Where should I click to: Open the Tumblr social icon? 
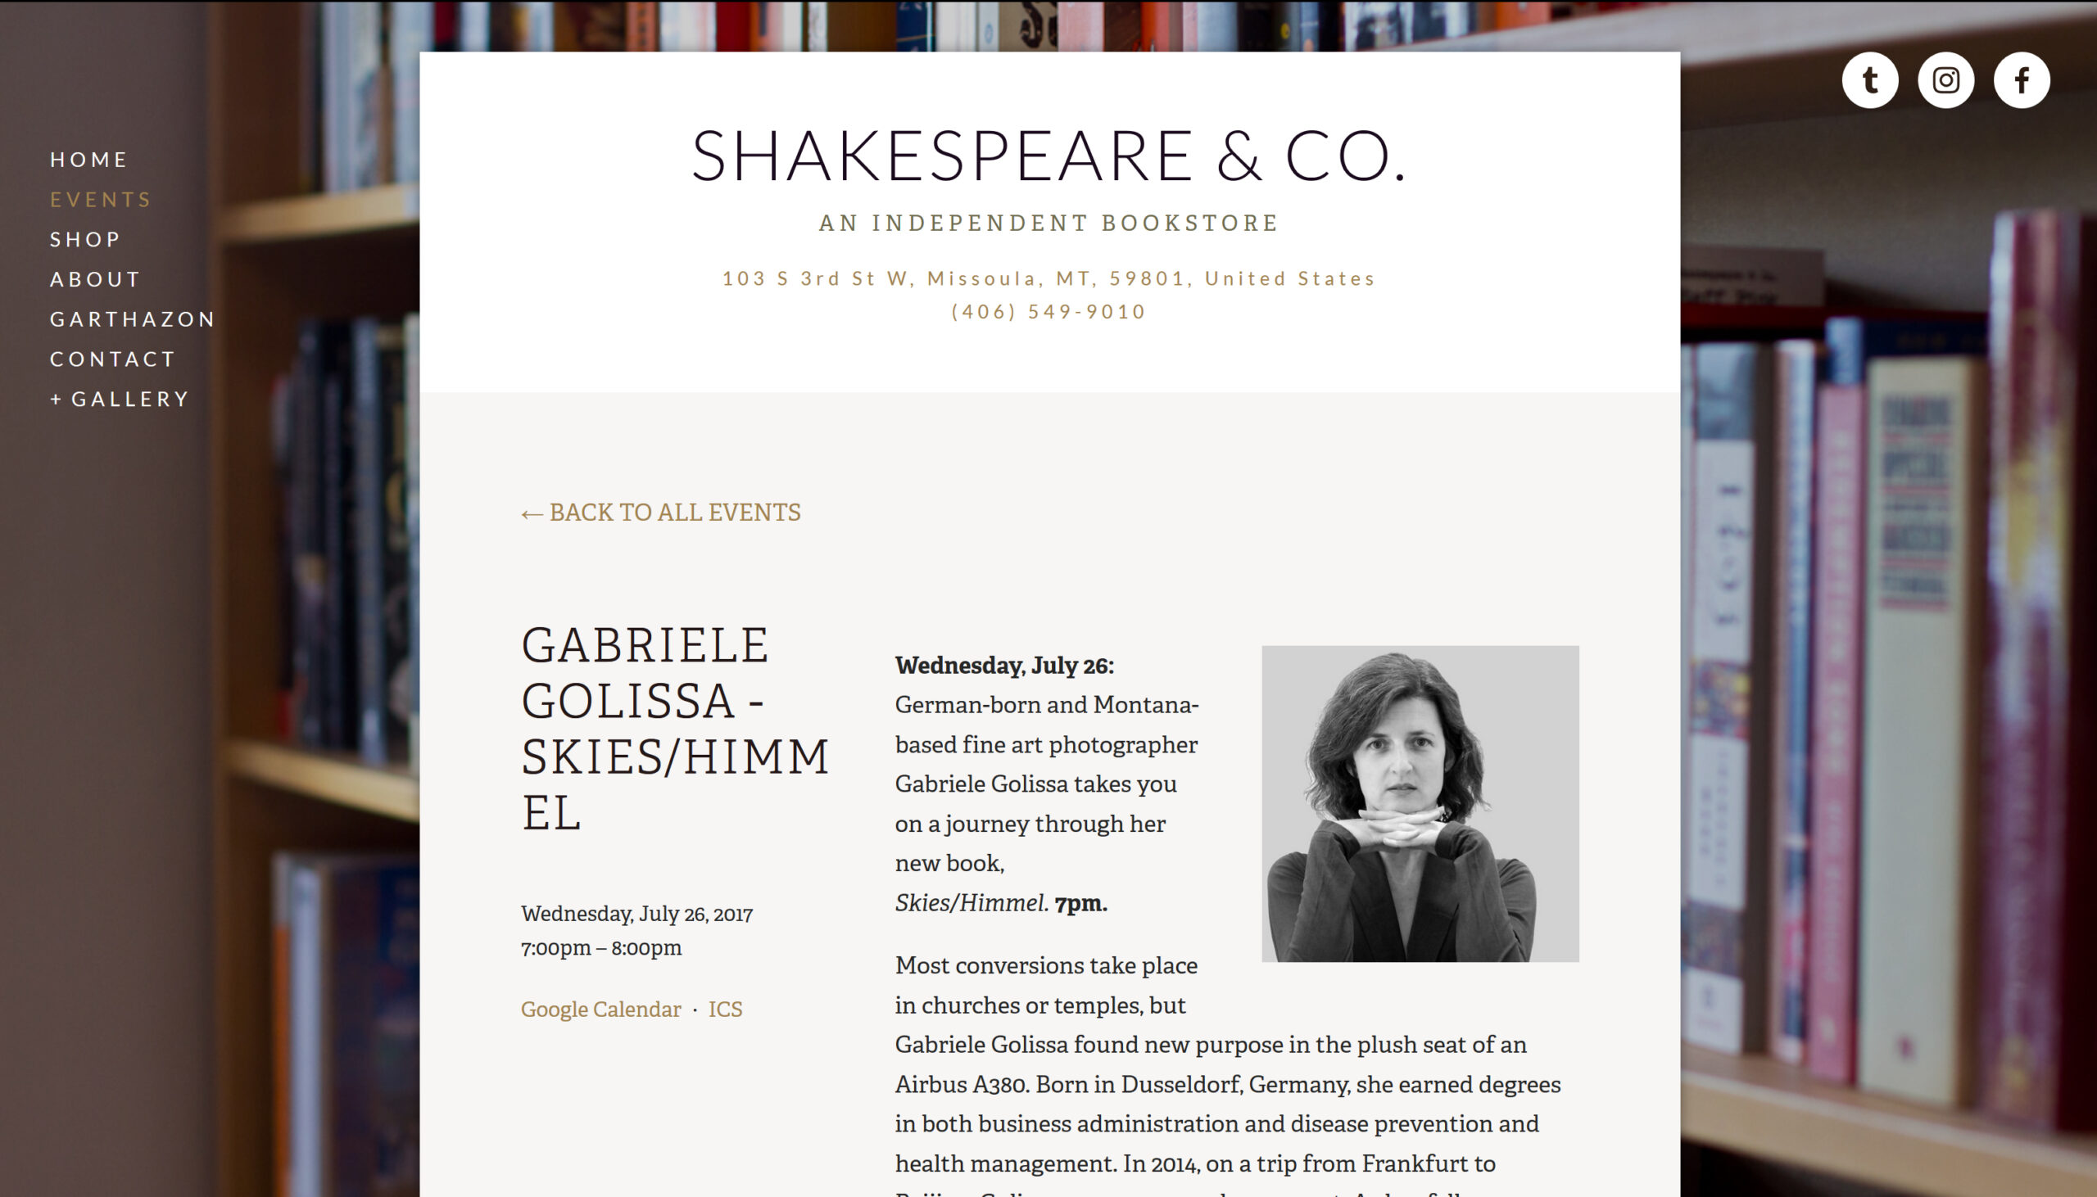click(1869, 80)
